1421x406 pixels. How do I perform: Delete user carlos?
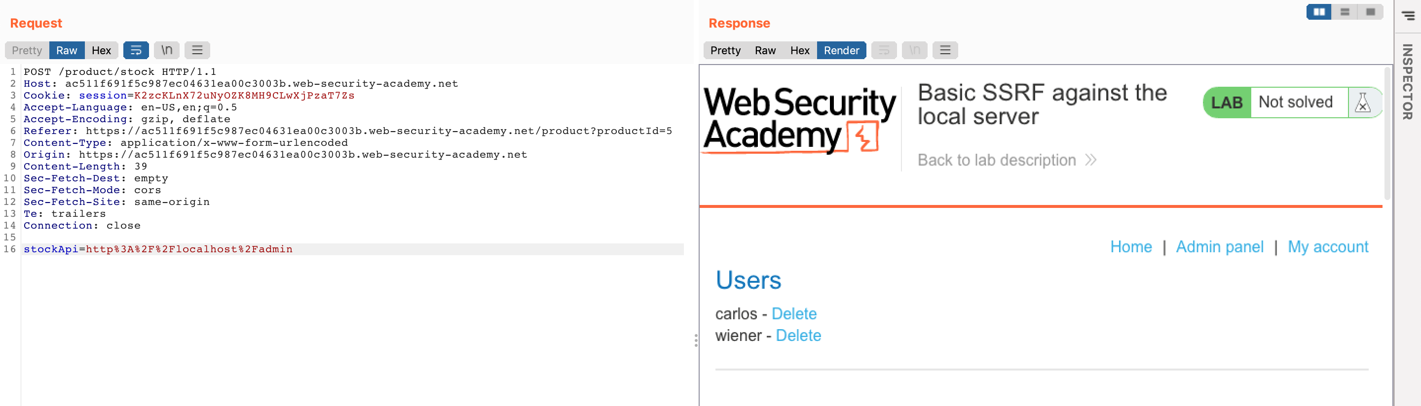794,314
